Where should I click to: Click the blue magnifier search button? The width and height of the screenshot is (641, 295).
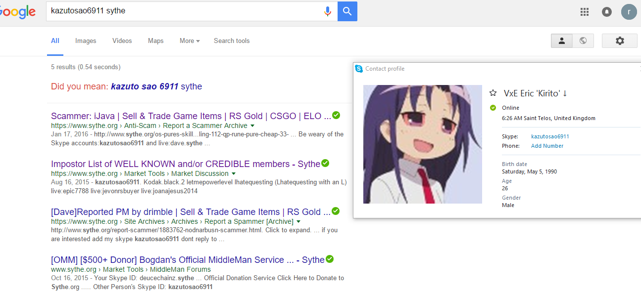coord(347,11)
